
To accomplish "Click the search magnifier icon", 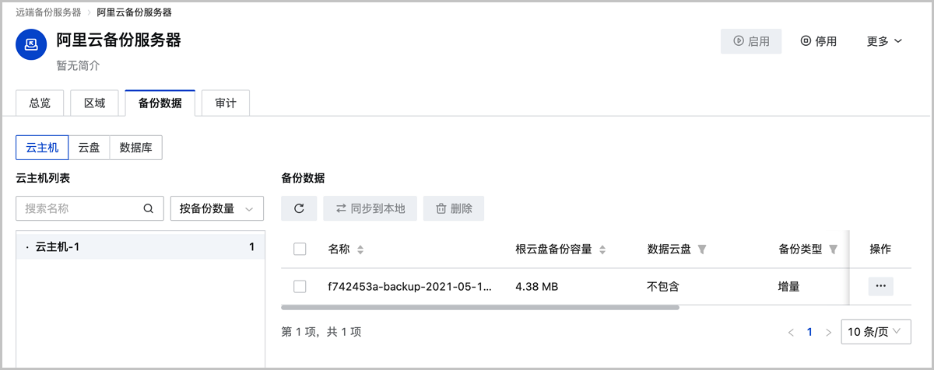I will click(149, 208).
